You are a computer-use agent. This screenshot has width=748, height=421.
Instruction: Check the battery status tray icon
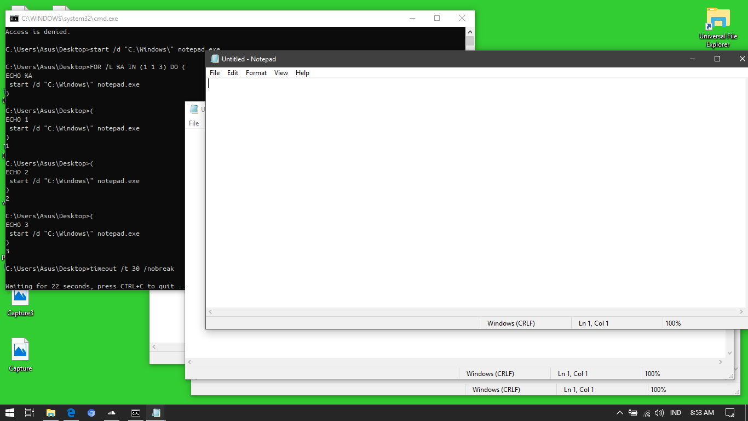click(633, 413)
